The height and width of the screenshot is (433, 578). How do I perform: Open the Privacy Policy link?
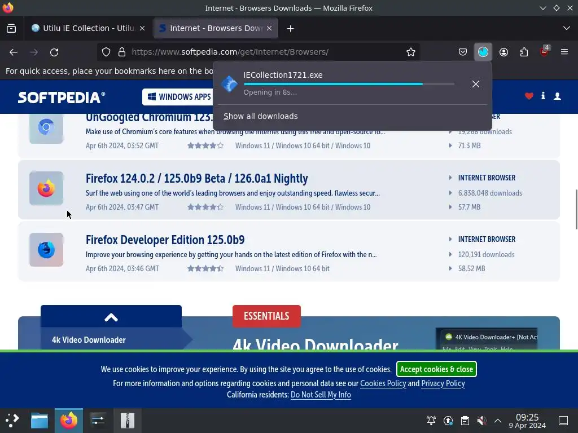coord(443,383)
